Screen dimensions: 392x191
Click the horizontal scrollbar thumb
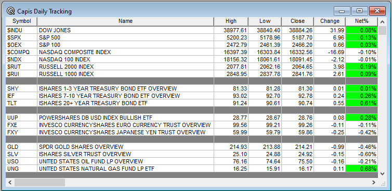point(40,183)
